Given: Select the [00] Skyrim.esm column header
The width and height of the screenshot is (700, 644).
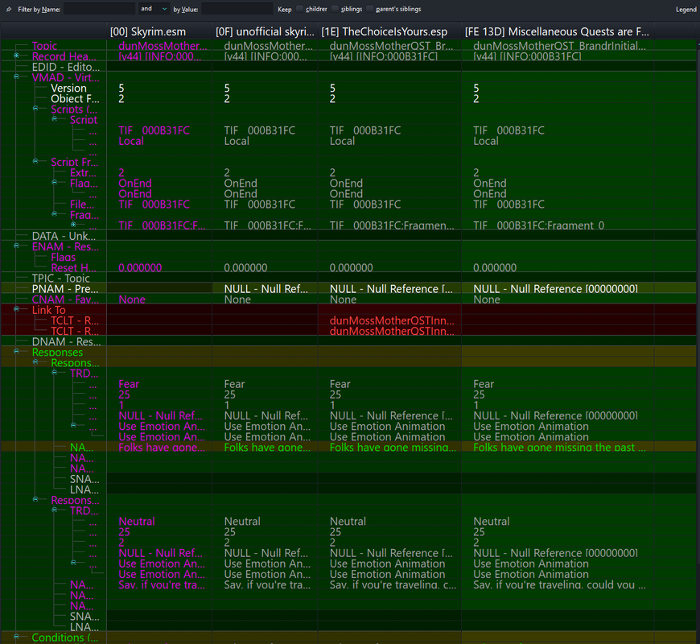Looking at the screenshot, I should coord(159,31).
